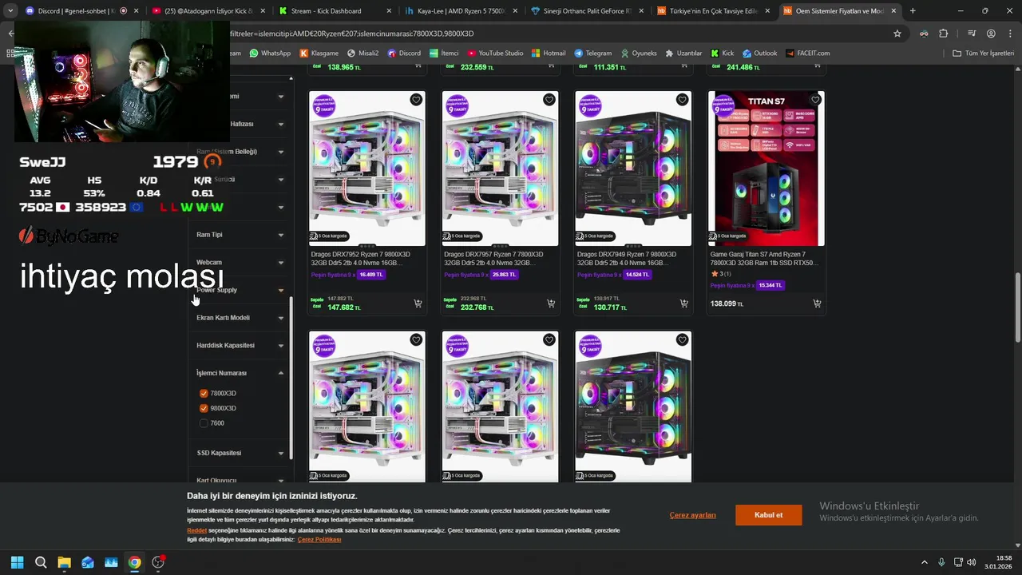The height and width of the screenshot is (575, 1022).
Task: Open Telegram bookmark
Action: 593,54
